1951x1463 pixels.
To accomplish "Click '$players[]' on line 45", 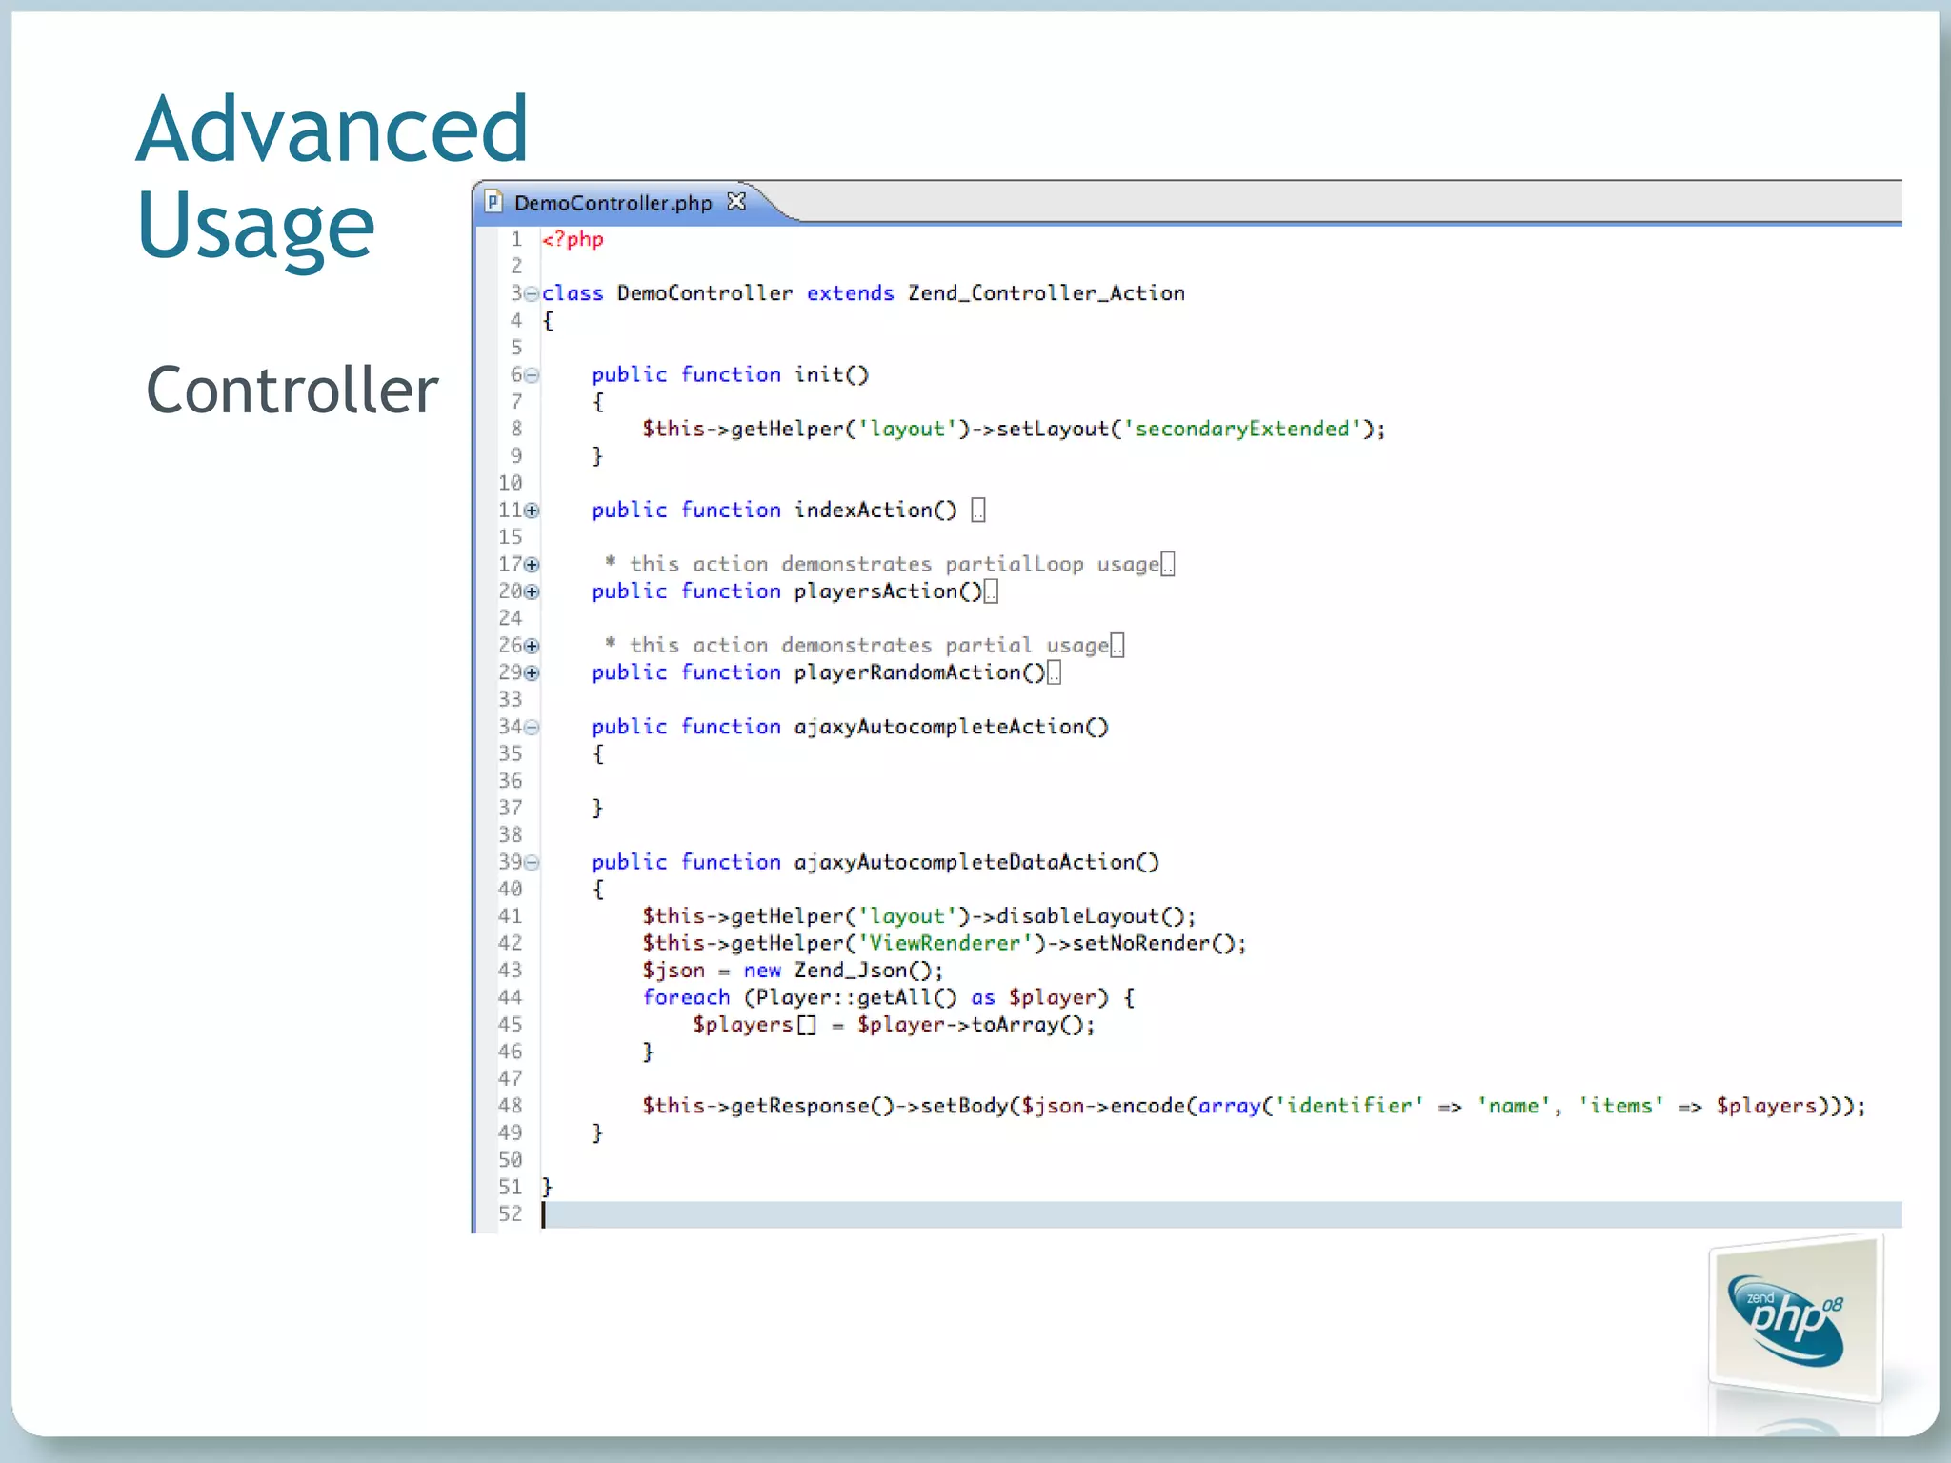I will coord(754,1025).
